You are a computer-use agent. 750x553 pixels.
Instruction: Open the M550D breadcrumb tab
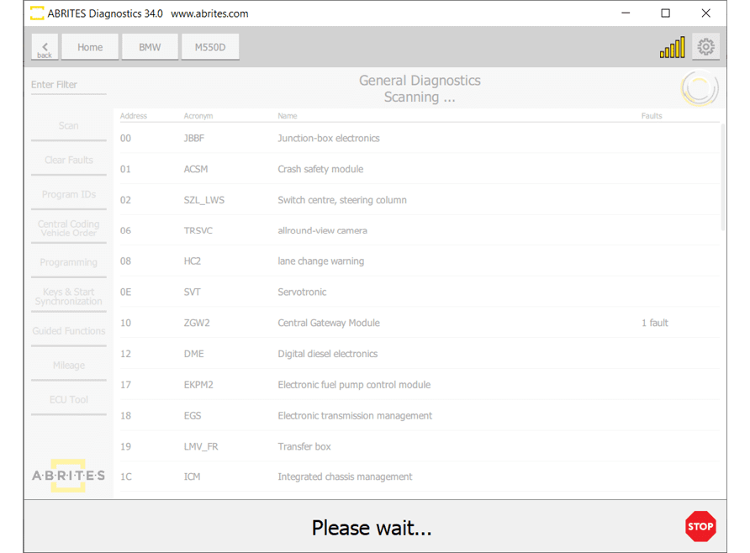[x=210, y=47]
